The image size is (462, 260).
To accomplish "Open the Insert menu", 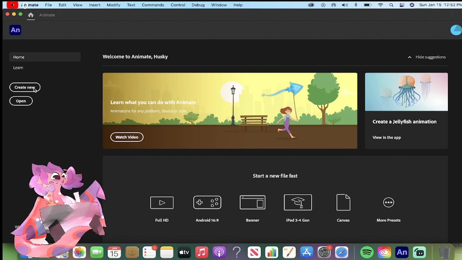I will pos(95,5).
